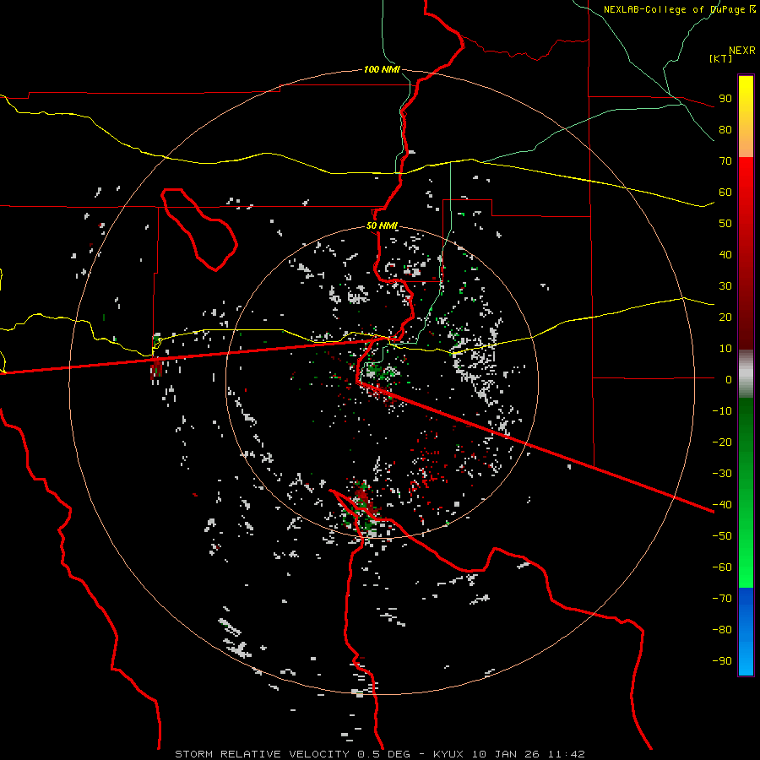Click the -70 value on the velocity scale
The width and height of the screenshot is (760, 760).
coord(722,599)
